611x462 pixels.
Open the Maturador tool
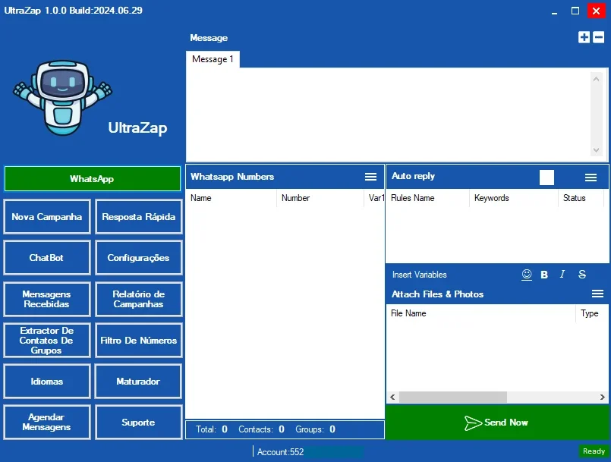point(138,382)
